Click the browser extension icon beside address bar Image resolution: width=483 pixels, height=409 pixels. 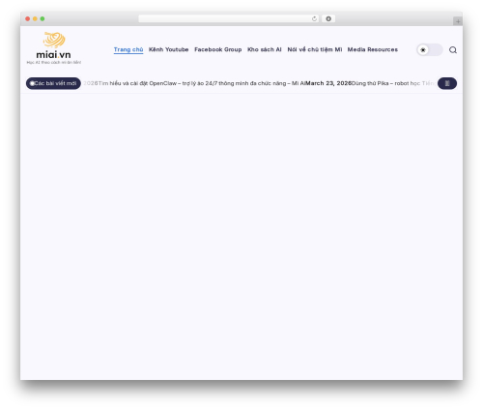pos(328,18)
